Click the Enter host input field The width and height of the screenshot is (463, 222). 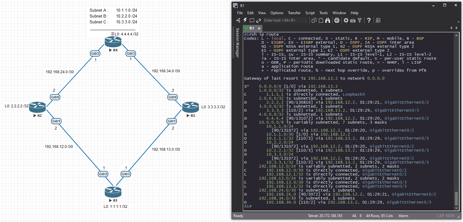285,20
